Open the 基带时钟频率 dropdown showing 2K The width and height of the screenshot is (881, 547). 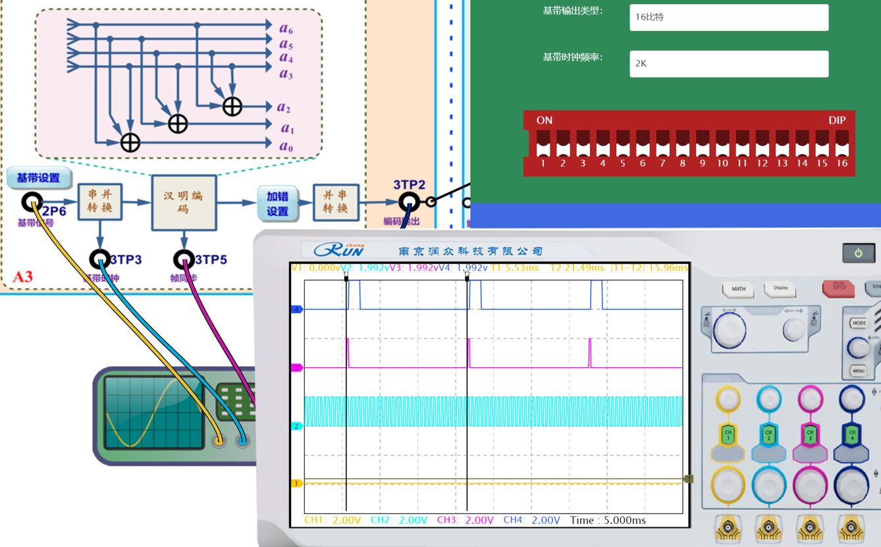pos(729,64)
